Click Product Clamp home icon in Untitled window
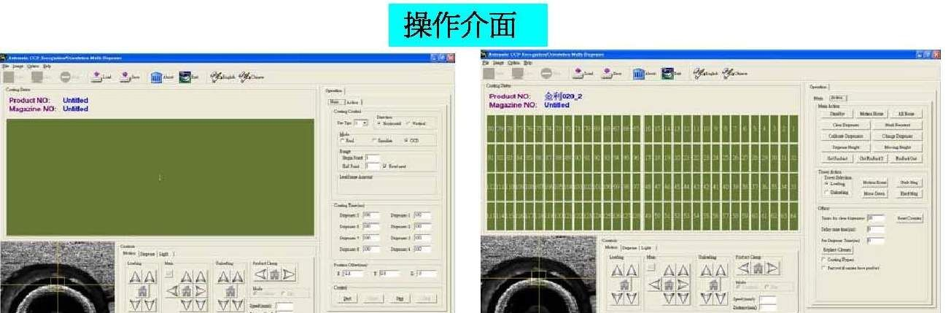The width and height of the screenshot is (951, 313). 274,275
